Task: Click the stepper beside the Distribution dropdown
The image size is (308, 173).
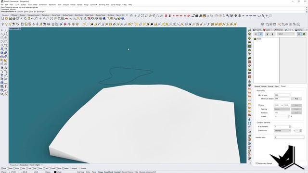Action: [300, 131]
